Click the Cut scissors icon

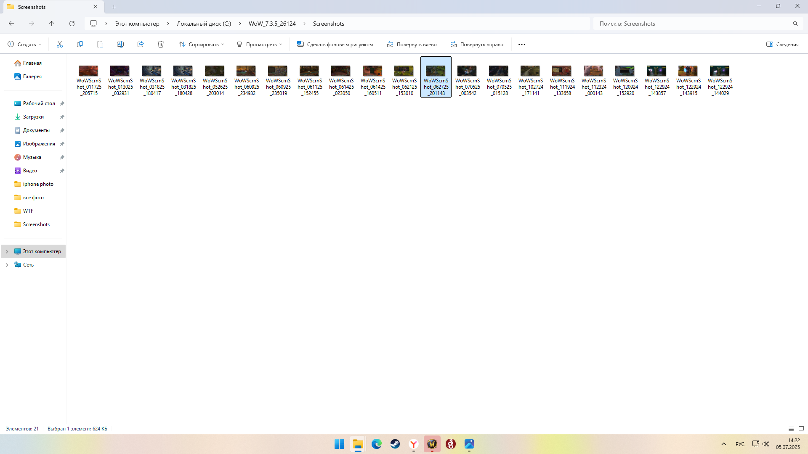click(60, 44)
